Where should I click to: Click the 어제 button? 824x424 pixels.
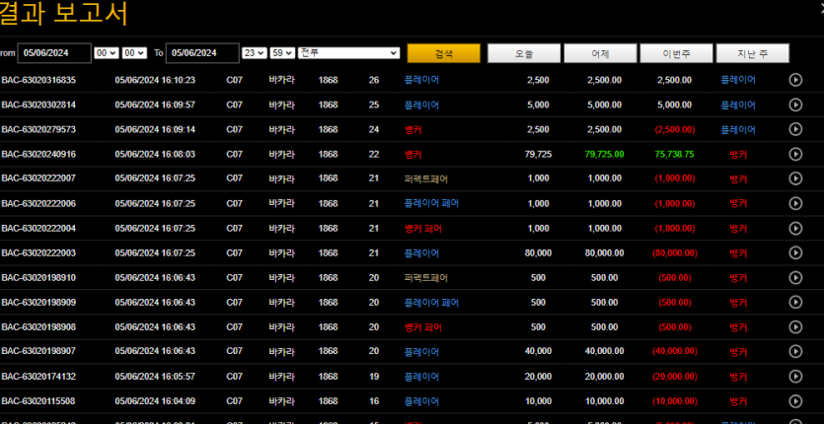pyautogui.click(x=600, y=53)
